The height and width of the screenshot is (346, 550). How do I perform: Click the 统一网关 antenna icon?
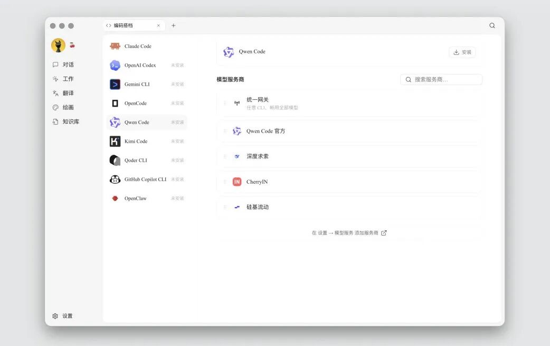click(237, 103)
